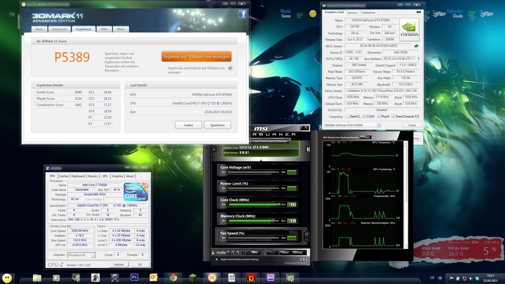Open Afterburner Settings button
Image resolution: width=505 pixels, height=284 pixels.
(298, 252)
